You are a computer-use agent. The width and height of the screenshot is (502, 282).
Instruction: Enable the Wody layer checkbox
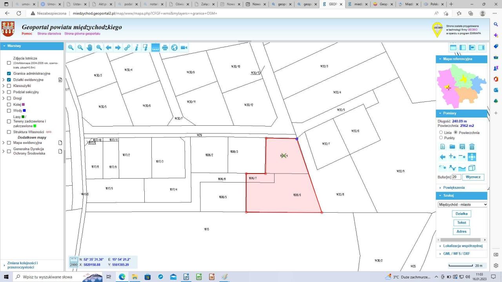coord(9,110)
